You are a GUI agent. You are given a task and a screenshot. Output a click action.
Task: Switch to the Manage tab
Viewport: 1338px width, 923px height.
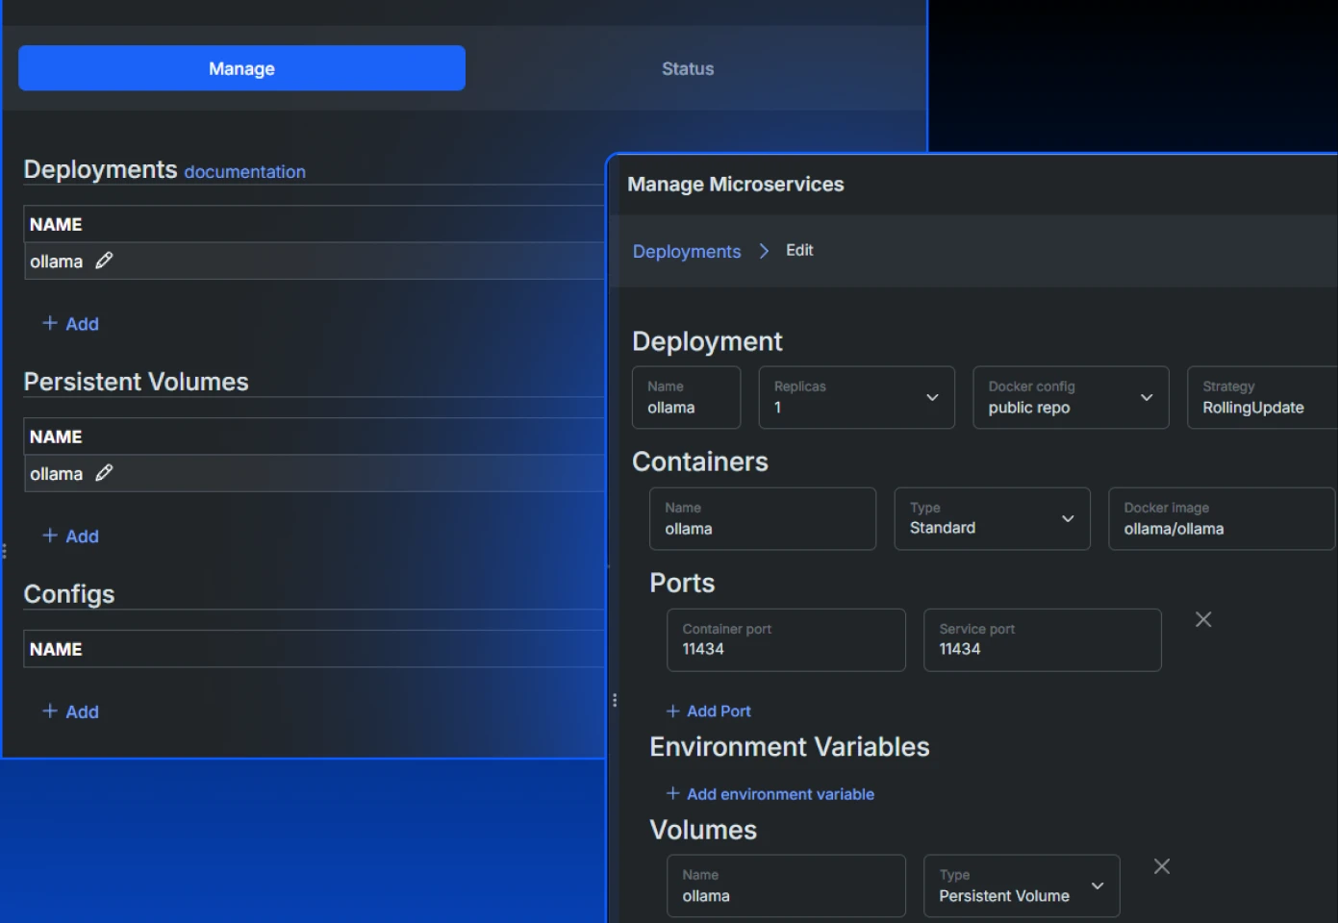click(x=241, y=68)
